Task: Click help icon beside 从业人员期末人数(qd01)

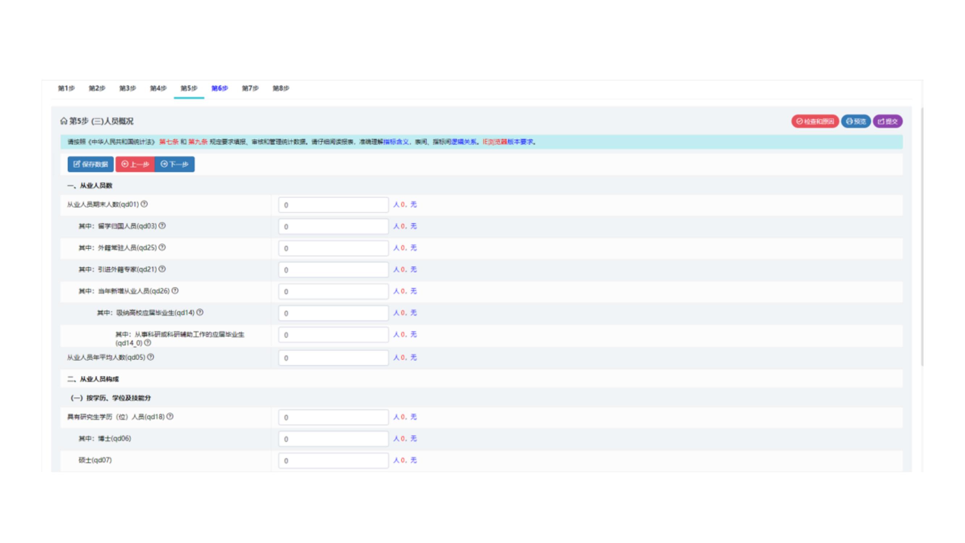Action: (144, 204)
